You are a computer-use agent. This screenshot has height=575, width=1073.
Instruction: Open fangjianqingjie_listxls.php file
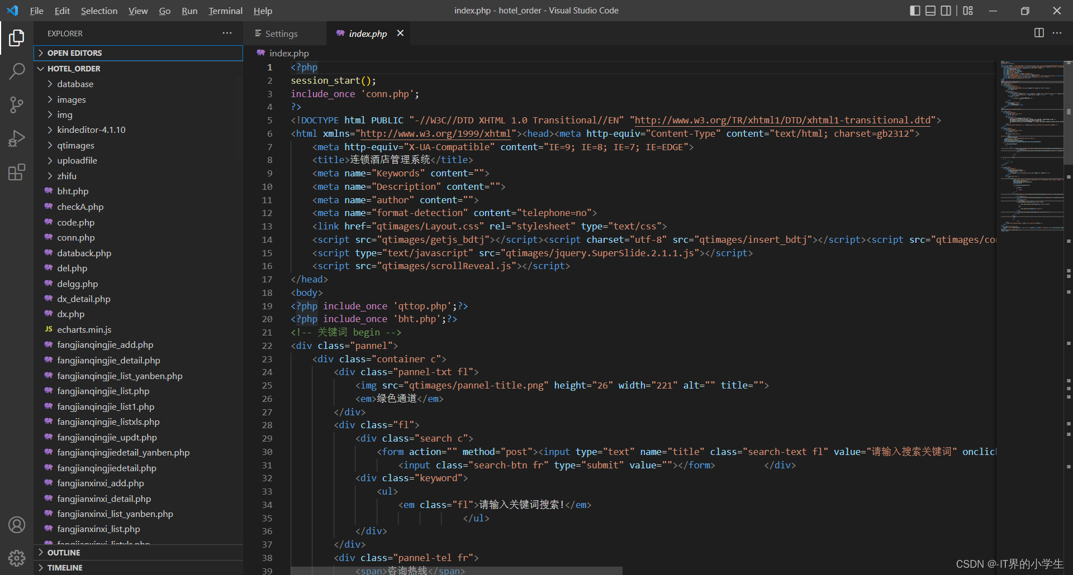(x=108, y=421)
